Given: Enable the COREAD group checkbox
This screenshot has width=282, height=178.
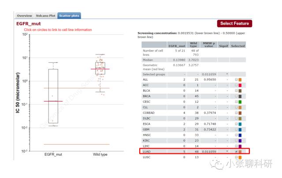Looking at the screenshot, I should point(236,113).
